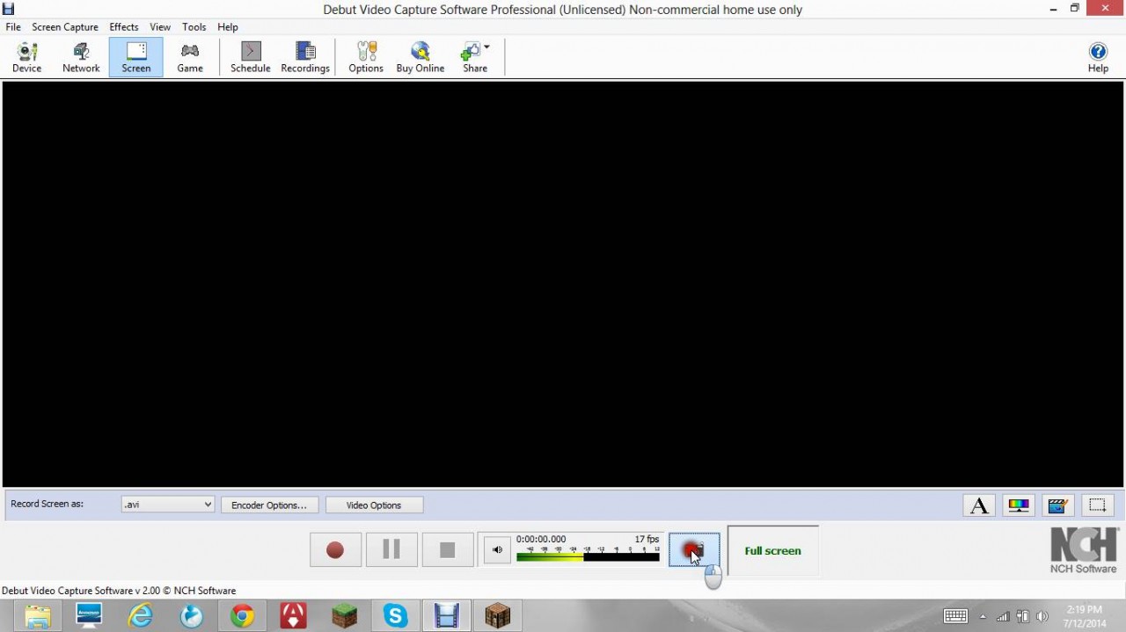Viewport: 1126px width, 632px height.
Task: Open the Screen Capture menu
Action: [x=65, y=27]
